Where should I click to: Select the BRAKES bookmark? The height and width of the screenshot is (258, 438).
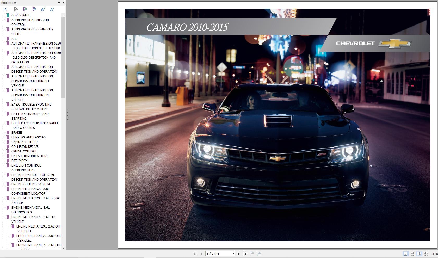17,133
